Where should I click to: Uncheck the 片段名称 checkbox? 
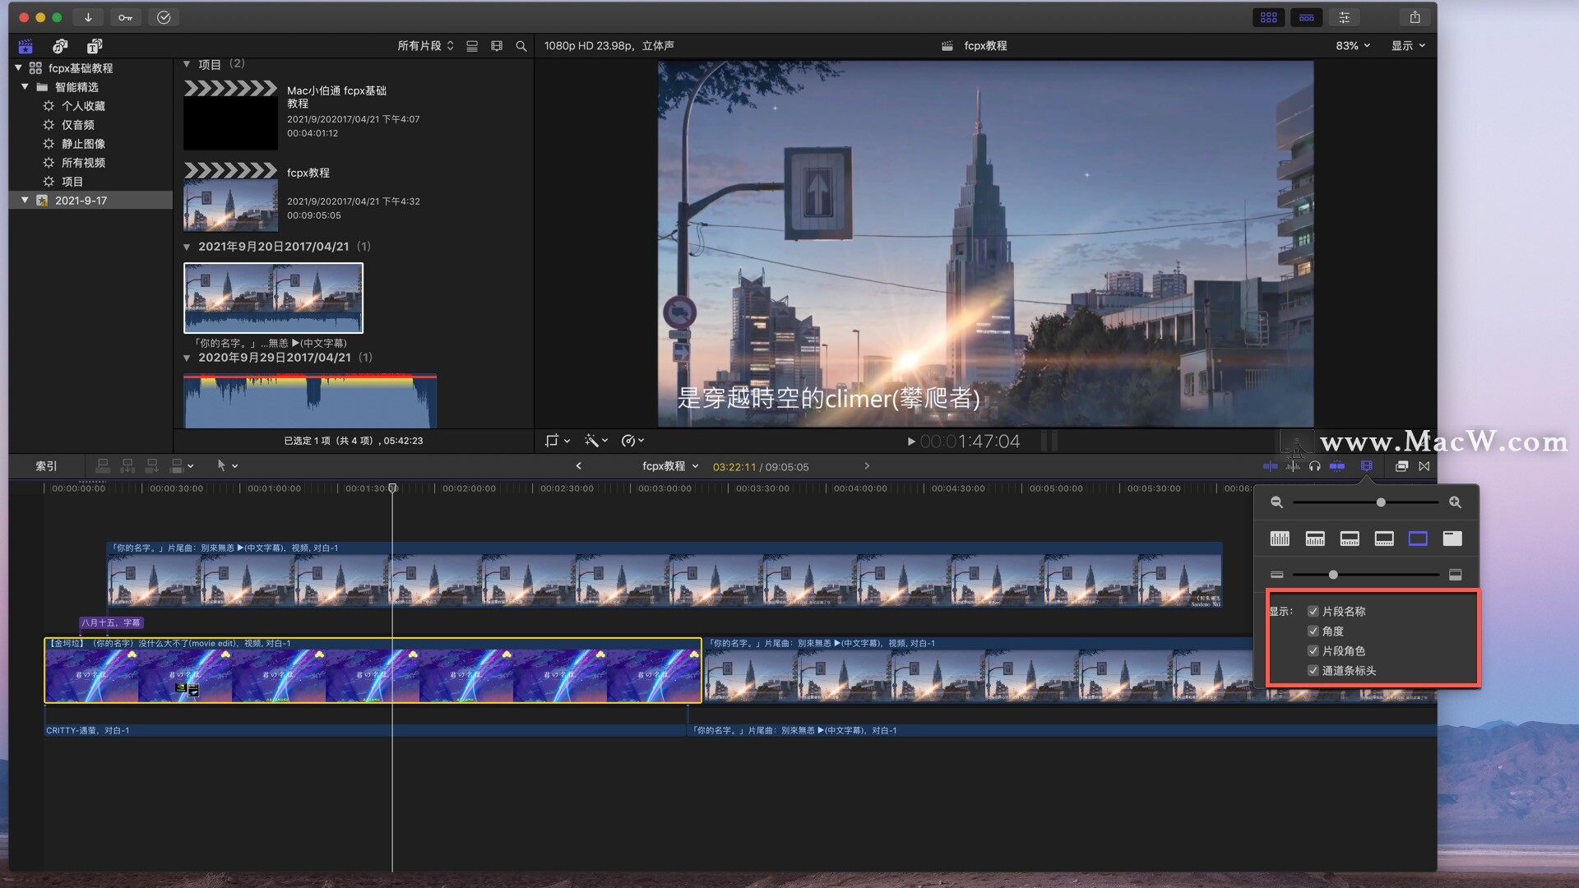click(x=1313, y=611)
